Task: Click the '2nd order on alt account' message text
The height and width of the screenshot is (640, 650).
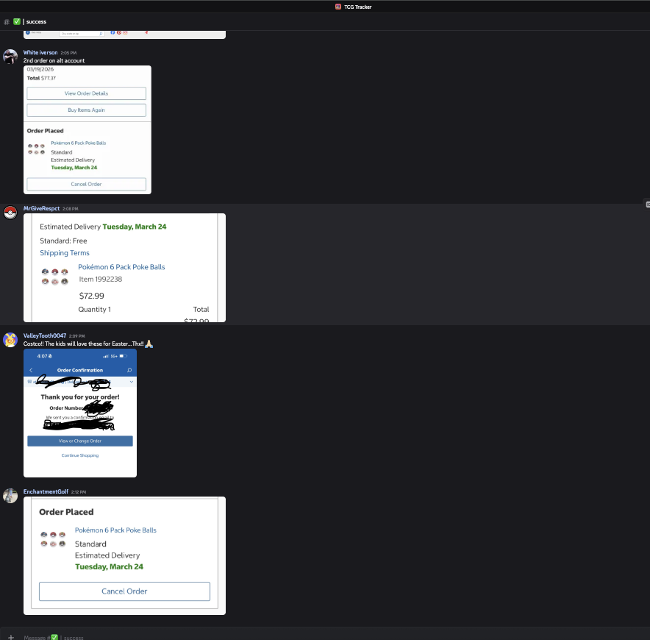Action: click(x=54, y=60)
